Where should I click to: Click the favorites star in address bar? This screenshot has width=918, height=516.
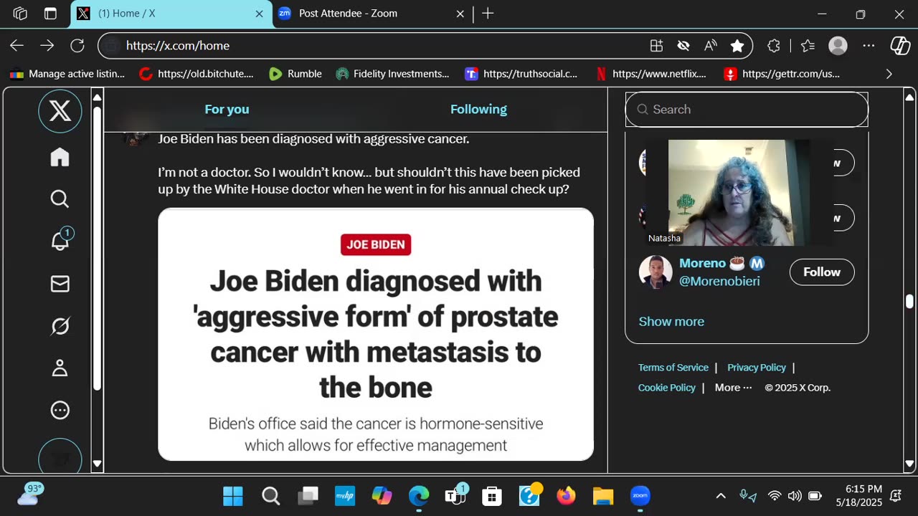click(x=737, y=46)
